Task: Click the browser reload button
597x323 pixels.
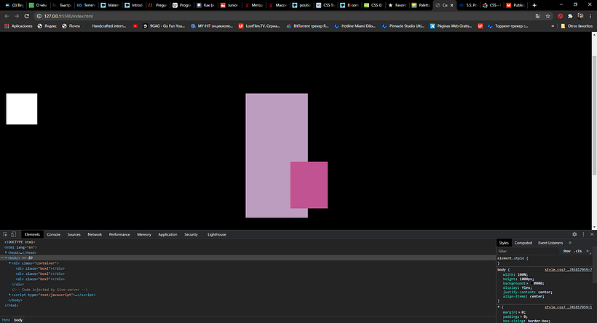Action: tap(27, 16)
